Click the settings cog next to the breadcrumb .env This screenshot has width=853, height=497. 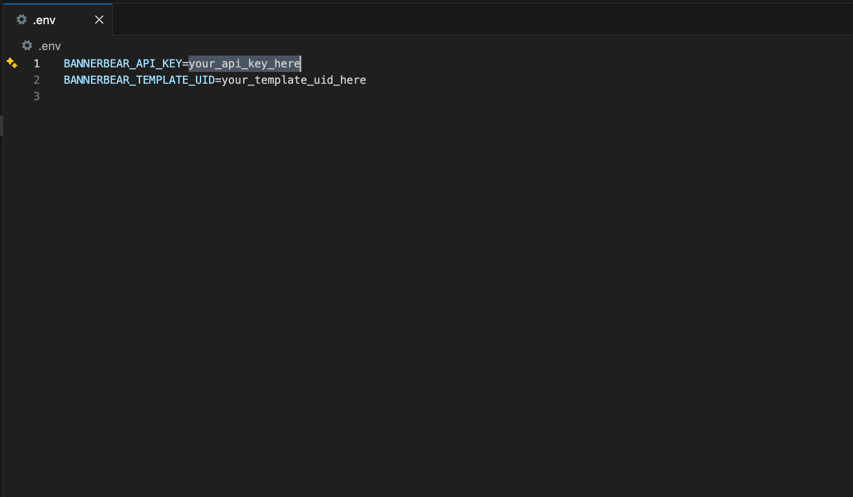click(x=27, y=46)
